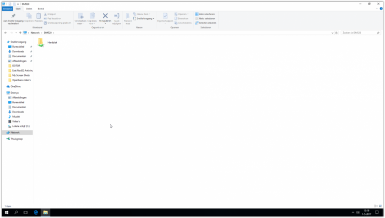Open the Bestand menu tab
Image resolution: width=385 pixels, height=218 pixels.
tap(7, 8)
